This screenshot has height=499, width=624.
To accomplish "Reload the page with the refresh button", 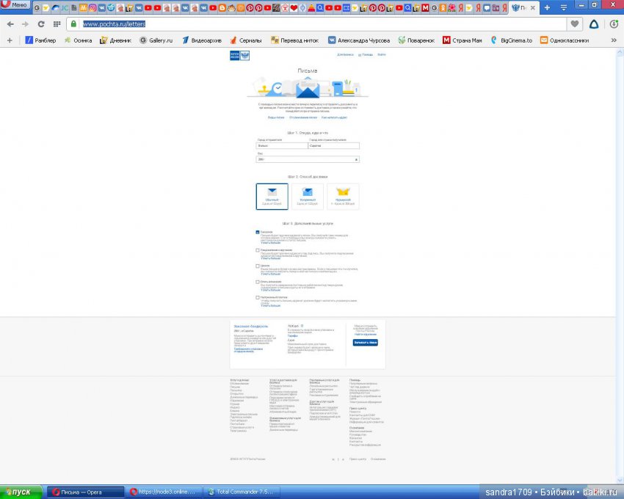I will tap(41, 23).
